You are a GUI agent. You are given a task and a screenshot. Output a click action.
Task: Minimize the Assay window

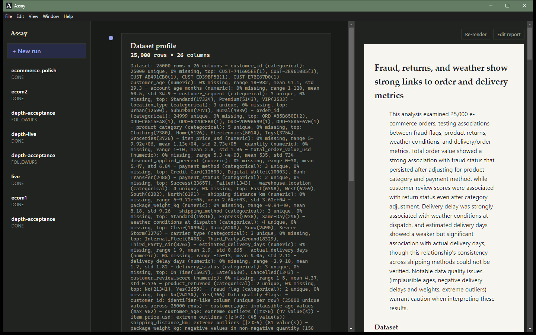tap(491, 6)
